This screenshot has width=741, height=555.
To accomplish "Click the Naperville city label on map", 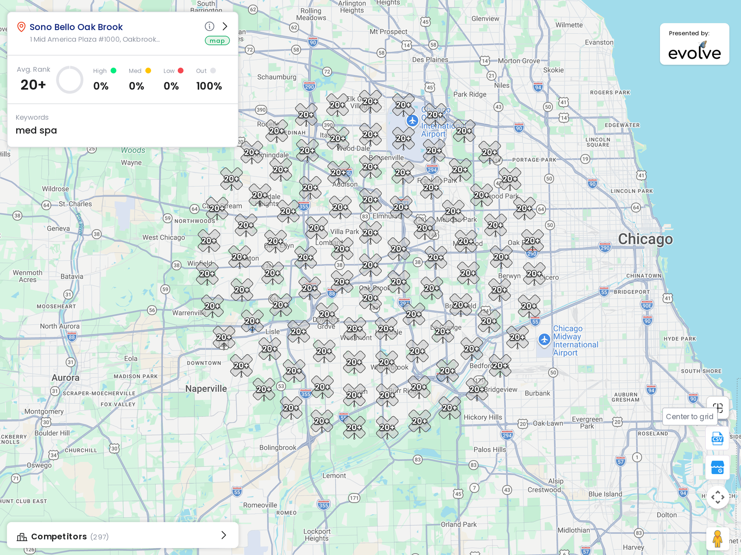I will point(206,388).
